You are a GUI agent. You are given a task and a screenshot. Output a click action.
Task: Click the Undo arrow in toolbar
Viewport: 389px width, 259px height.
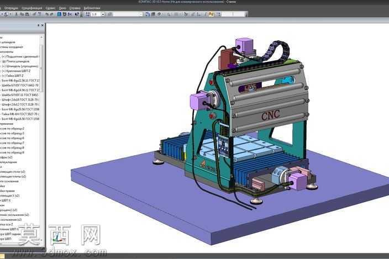point(46,14)
